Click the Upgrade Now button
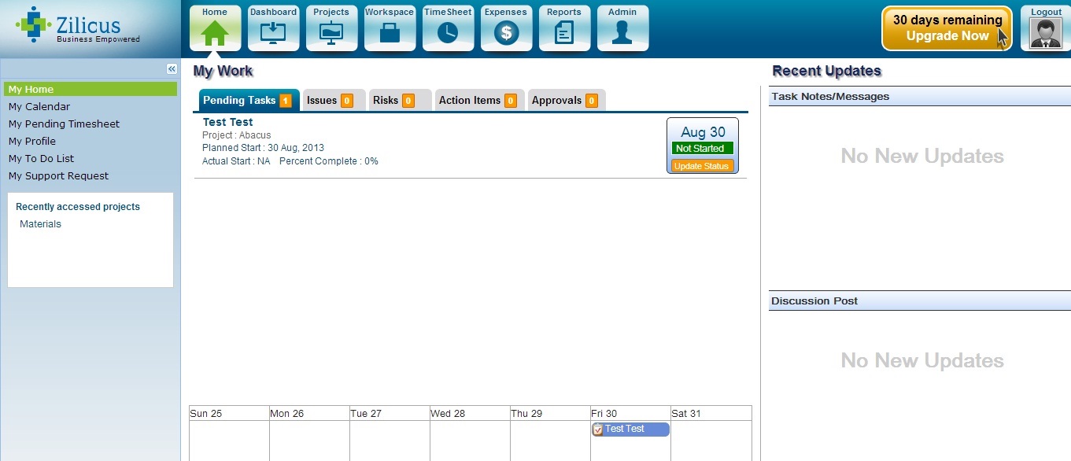This screenshot has width=1071, height=461. [x=946, y=28]
